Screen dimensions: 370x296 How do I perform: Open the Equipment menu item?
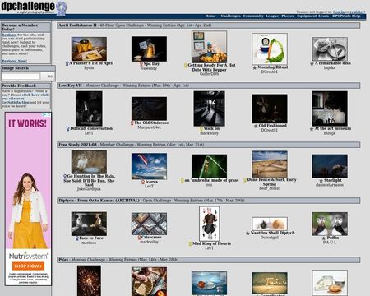307,16
